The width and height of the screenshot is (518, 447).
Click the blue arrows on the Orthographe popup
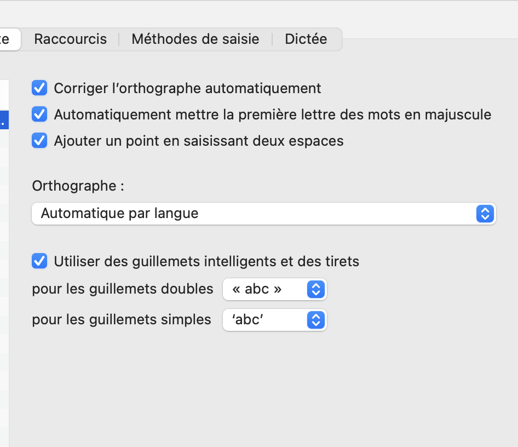(x=485, y=214)
